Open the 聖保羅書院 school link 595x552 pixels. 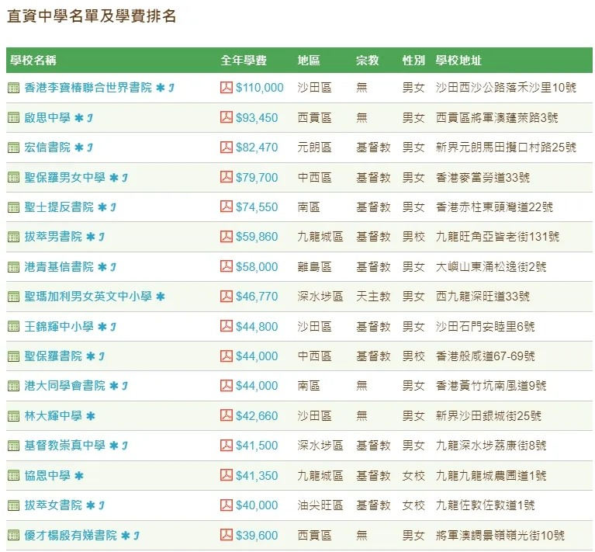(53, 356)
